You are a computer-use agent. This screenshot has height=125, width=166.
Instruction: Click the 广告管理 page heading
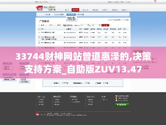(44, 21)
